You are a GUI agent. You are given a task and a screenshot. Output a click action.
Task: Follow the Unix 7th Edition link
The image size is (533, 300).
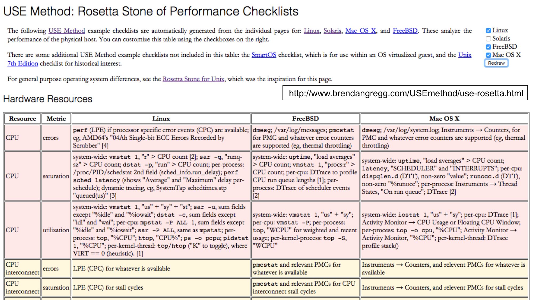[x=23, y=64]
